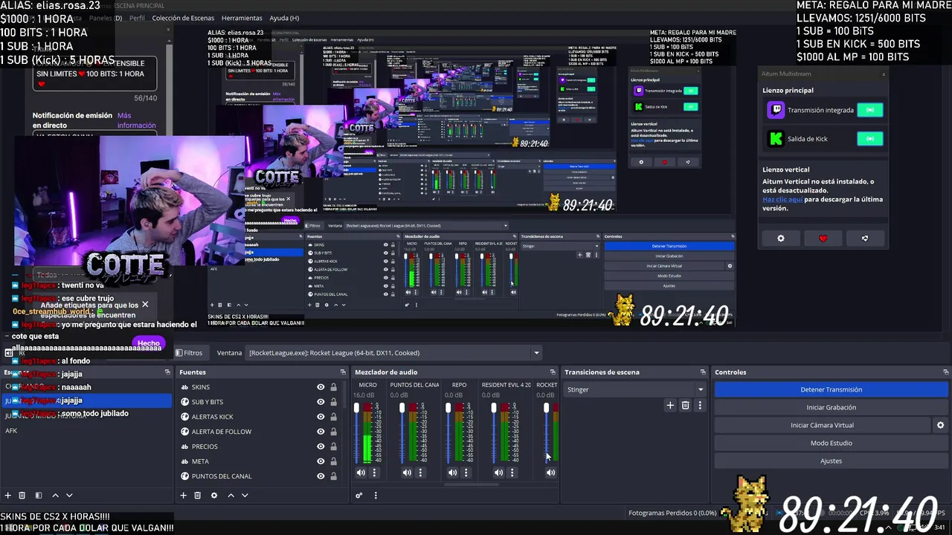Open source properties gear in Fuentes toolbar
Viewport: 952px width, 535px height.
pyautogui.click(x=214, y=496)
